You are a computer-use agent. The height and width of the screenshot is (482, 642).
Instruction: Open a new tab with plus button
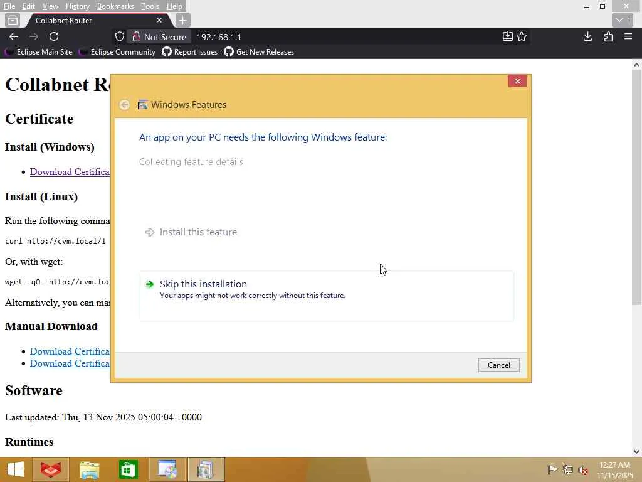point(182,20)
